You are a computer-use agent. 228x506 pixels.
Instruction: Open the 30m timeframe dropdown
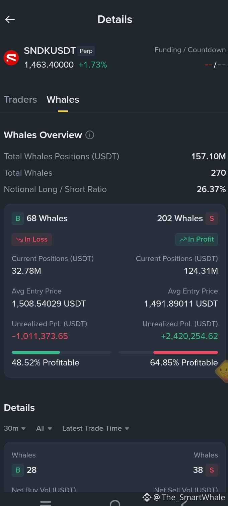(15, 428)
